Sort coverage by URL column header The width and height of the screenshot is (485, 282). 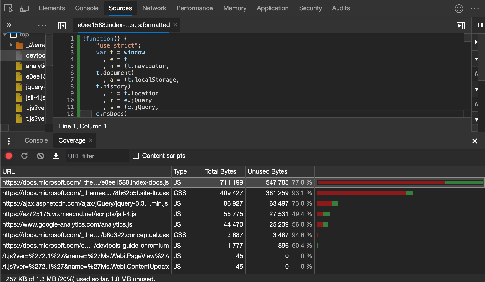86,171
